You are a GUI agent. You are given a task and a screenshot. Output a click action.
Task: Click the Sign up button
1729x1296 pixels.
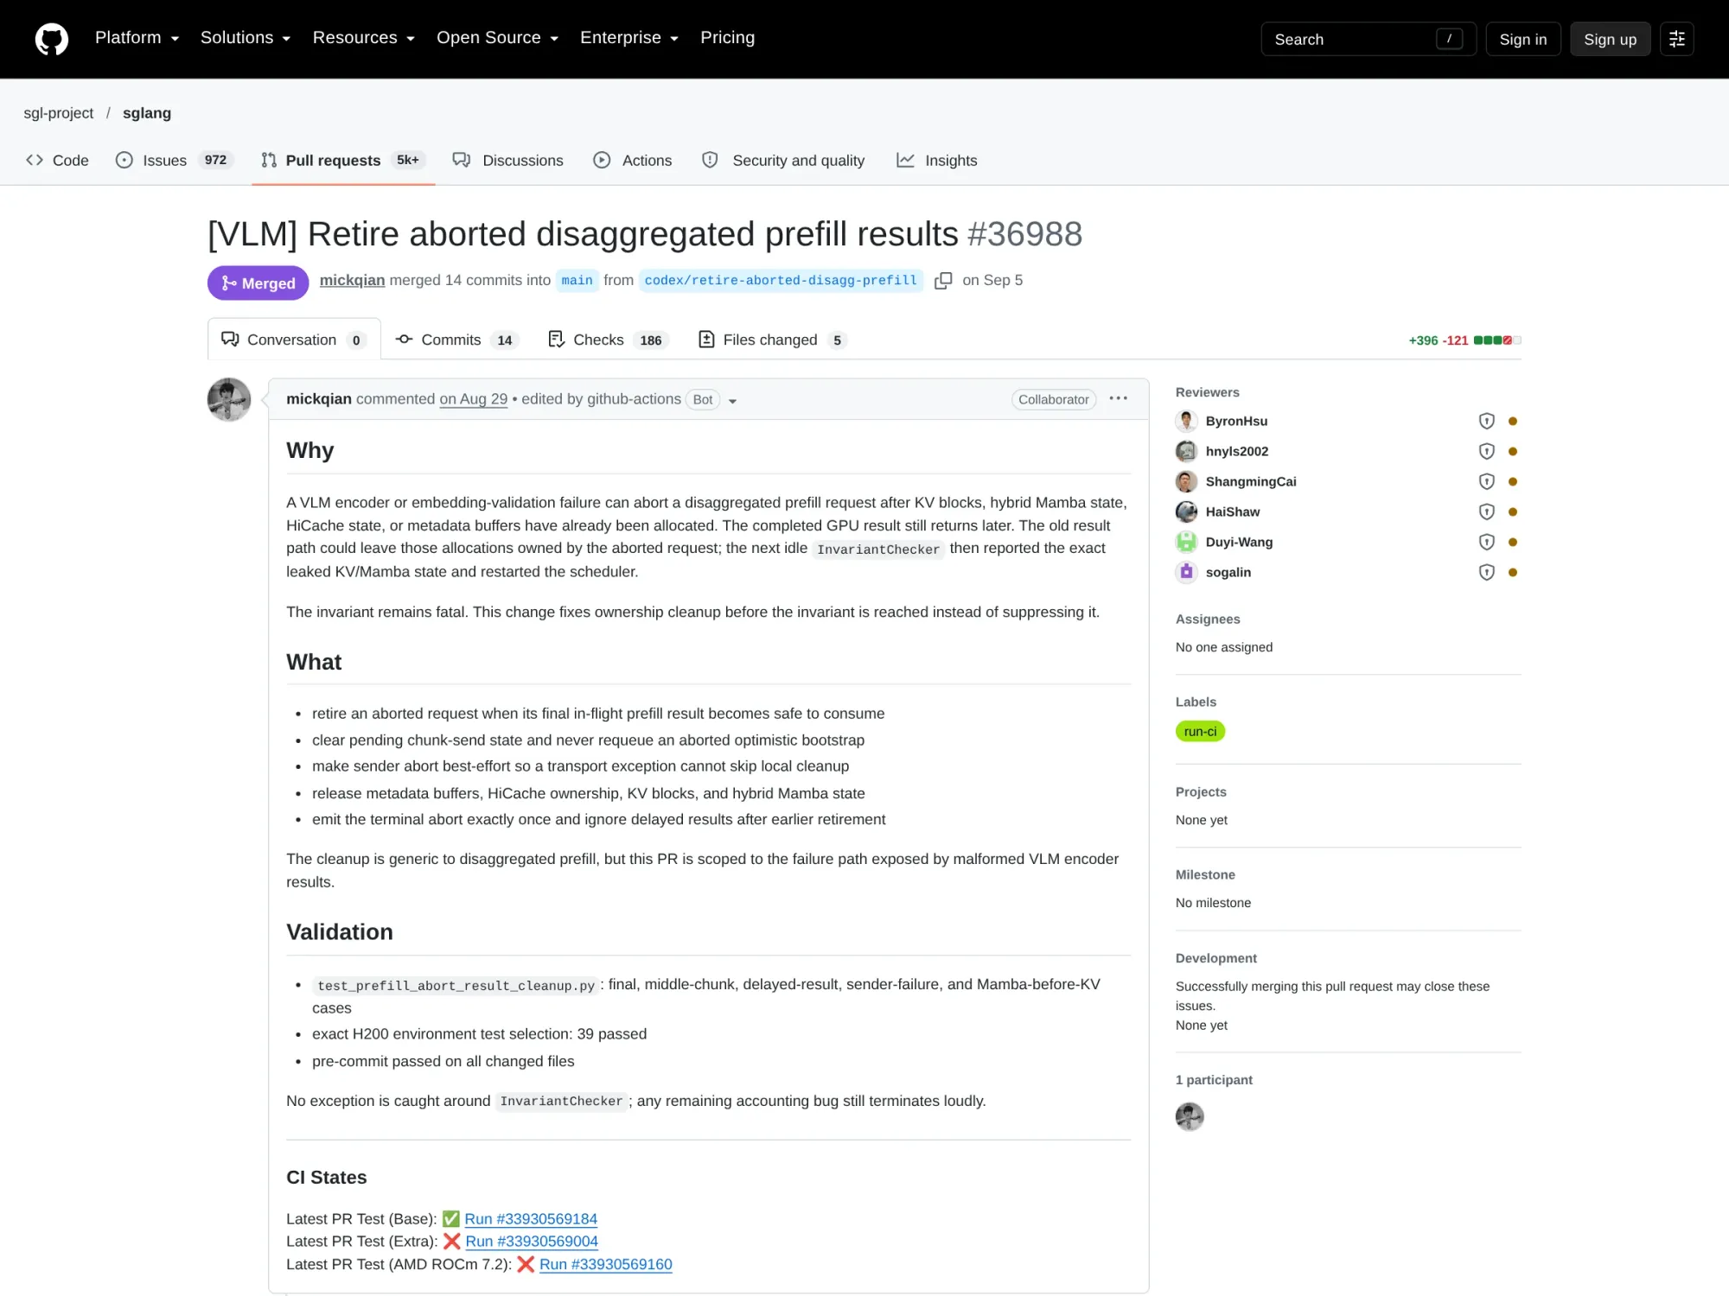coord(1610,39)
